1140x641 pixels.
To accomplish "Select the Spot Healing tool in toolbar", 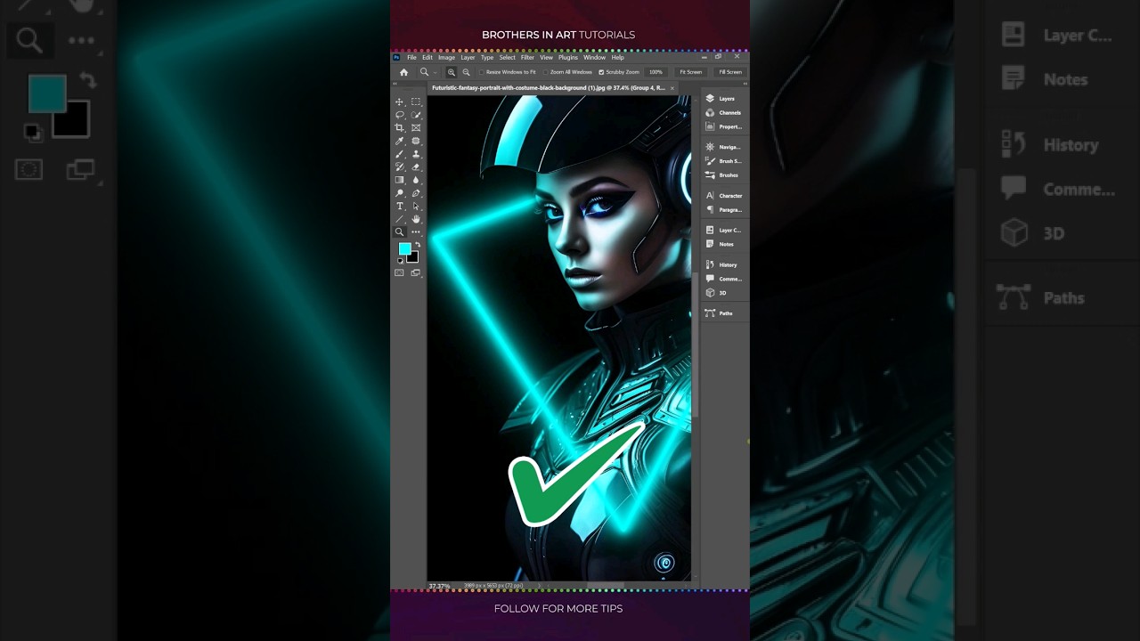I will (x=416, y=141).
